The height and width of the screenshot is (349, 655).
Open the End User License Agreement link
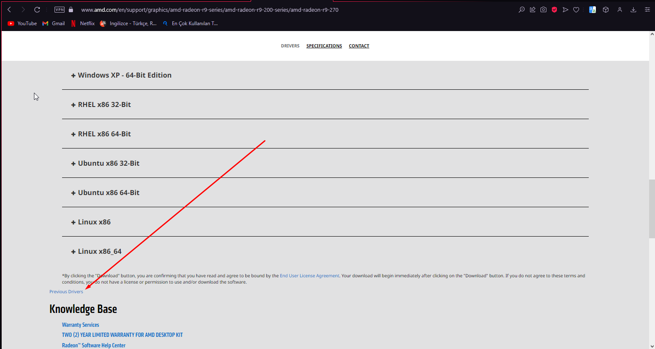(x=309, y=276)
